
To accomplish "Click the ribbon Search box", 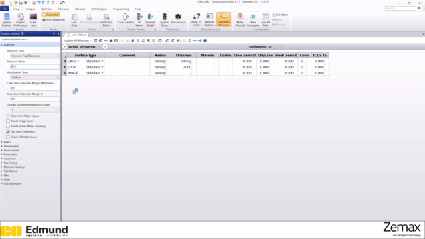I will pyautogui.click(x=400, y=9).
